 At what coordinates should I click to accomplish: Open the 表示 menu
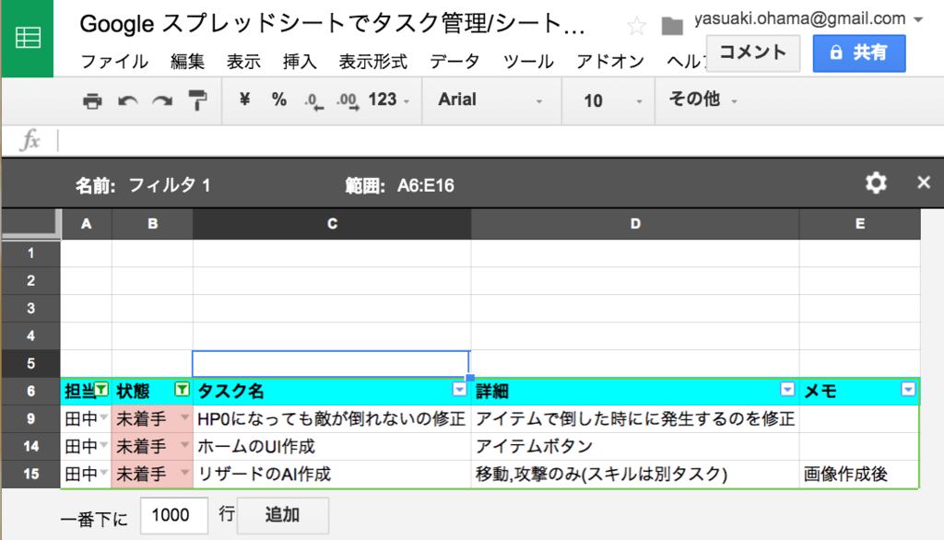243,62
